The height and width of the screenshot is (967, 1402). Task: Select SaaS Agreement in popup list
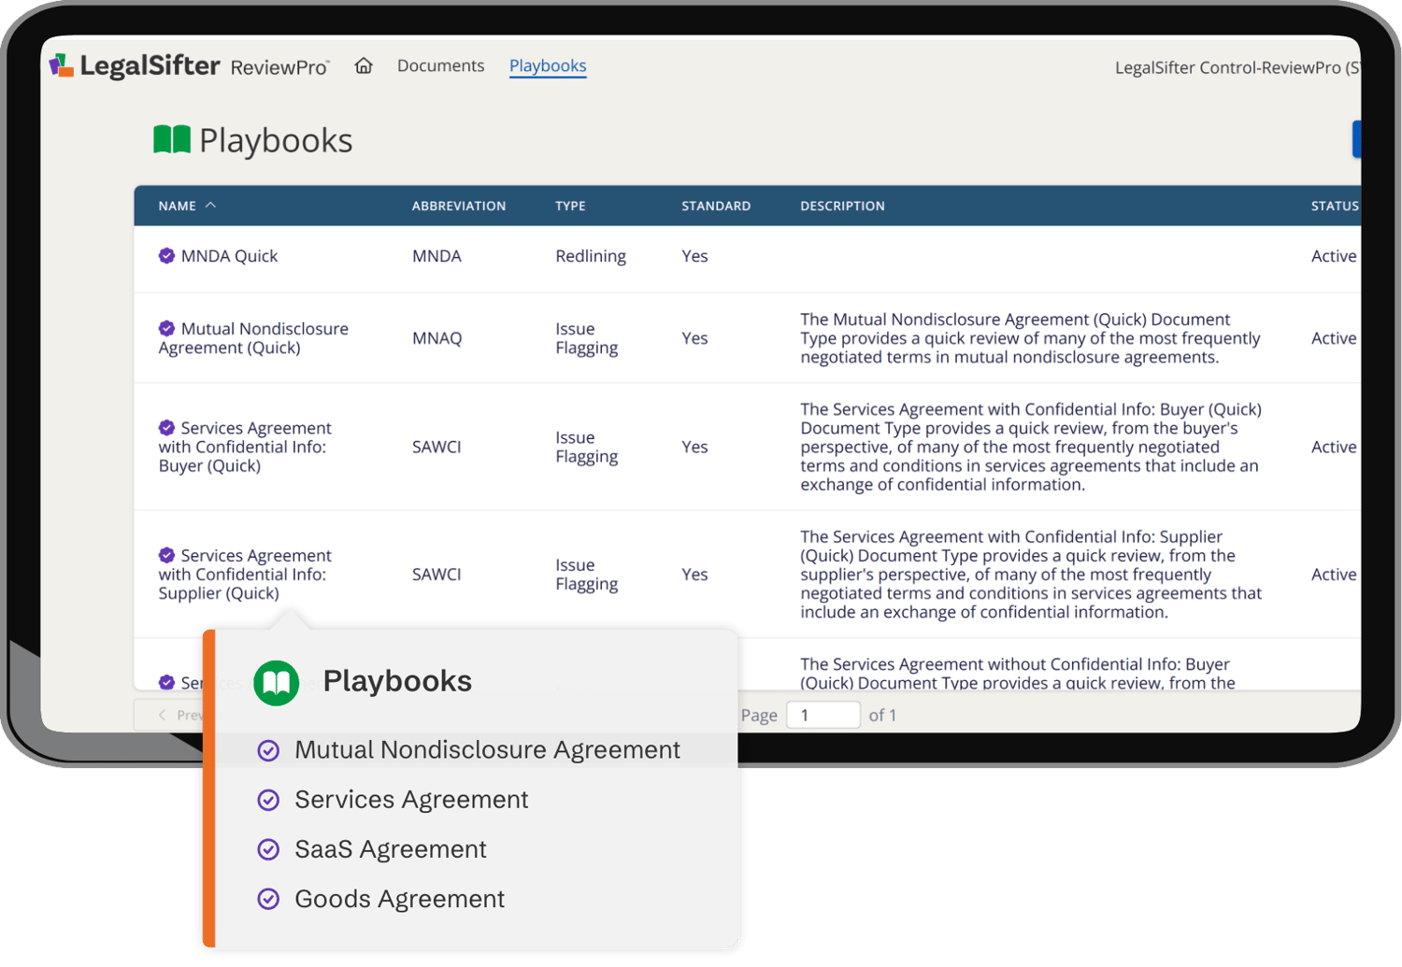coord(391,849)
